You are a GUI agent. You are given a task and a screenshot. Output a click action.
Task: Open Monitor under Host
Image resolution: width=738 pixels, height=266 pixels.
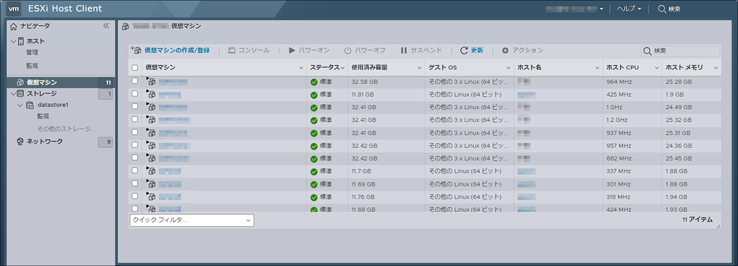pyautogui.click(x=32, y=66)
